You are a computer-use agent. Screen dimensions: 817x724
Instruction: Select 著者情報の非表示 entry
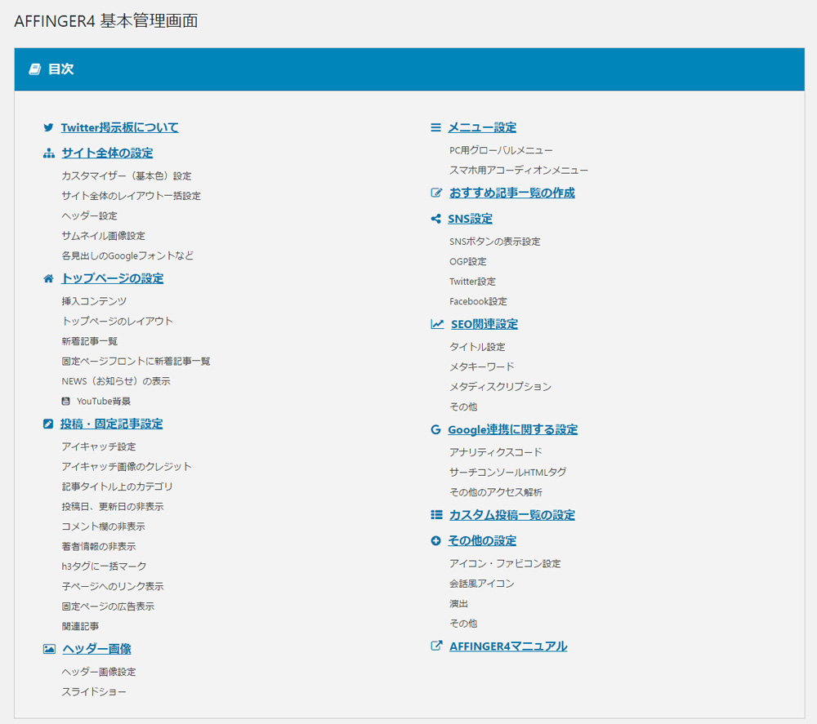point(99,547)
